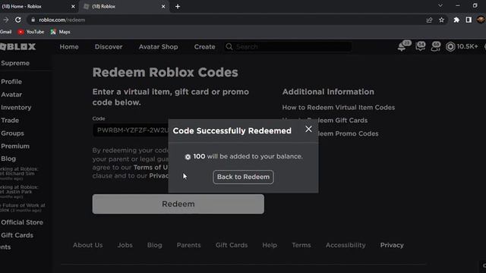Open Terms footer link
This screenshot has width=486, height=273.
[301, 245]
